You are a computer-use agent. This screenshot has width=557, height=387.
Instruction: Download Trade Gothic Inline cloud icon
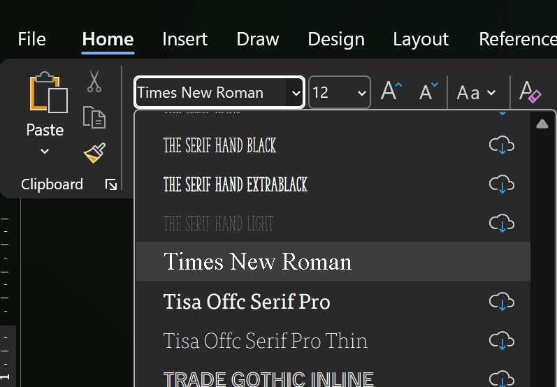tap(502, 378)
